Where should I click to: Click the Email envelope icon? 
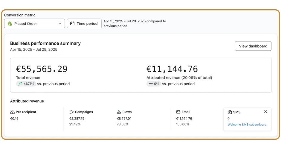point(178,112)
